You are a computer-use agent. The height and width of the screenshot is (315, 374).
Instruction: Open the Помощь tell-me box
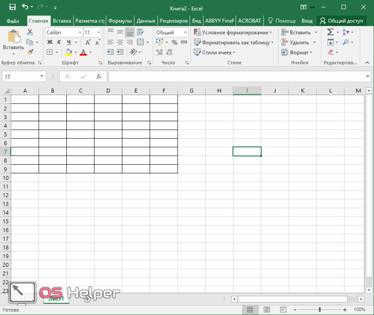(x=282, y=21)
